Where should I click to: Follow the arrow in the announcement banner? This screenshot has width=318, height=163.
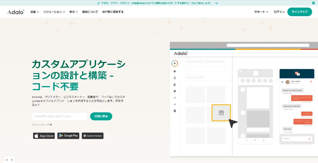click(x=216, y=3)
